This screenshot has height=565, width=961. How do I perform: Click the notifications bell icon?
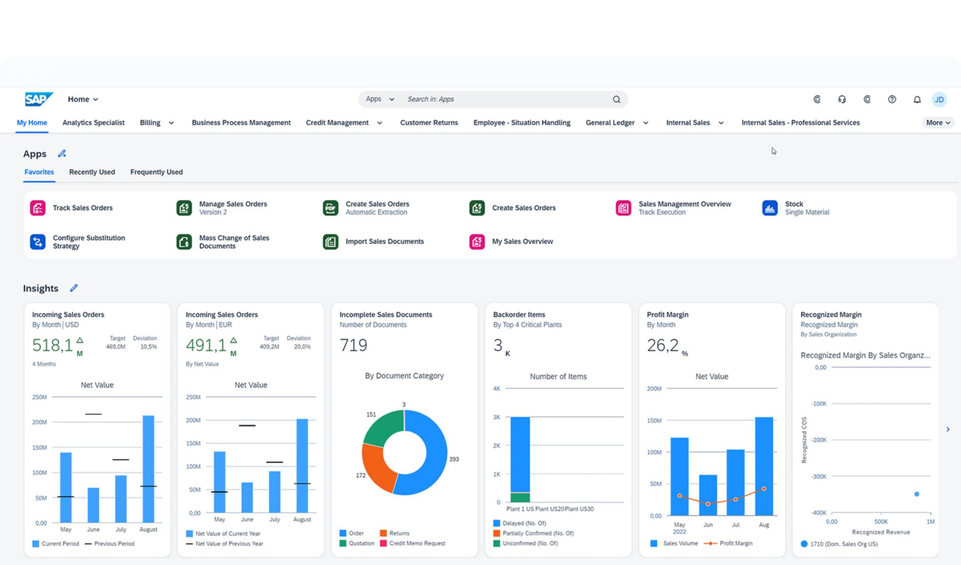(917, 100)
